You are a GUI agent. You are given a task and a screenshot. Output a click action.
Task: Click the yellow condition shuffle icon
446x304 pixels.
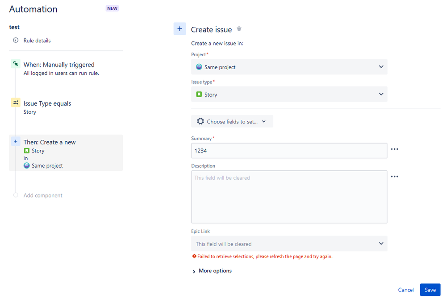(x=16, y=102)
